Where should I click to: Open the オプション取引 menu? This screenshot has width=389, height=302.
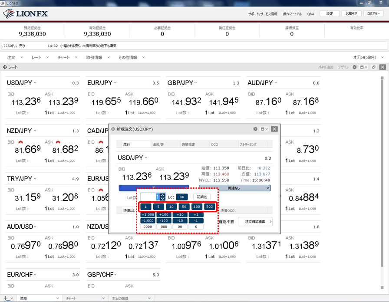coord(368,57)
